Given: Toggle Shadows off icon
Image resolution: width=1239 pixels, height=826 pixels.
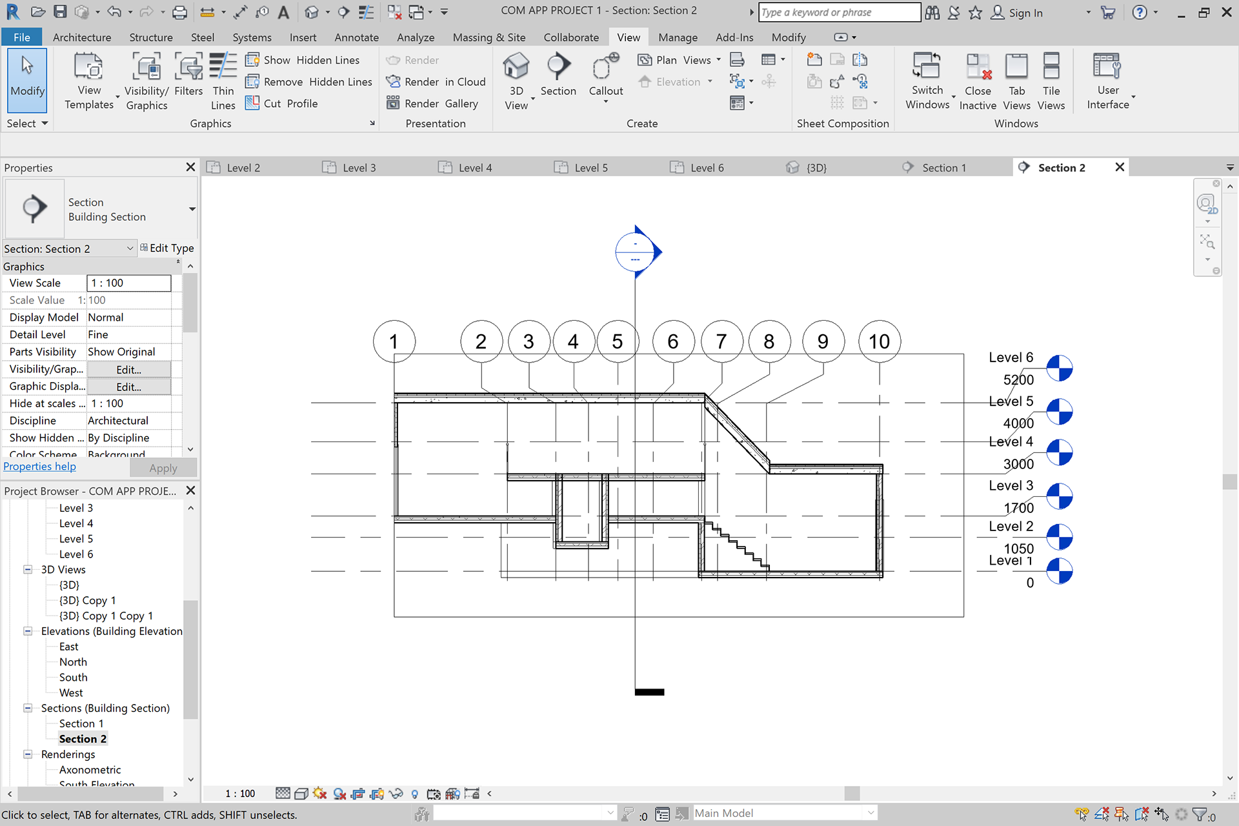Looking at the screenshot, I should [339, 794].
